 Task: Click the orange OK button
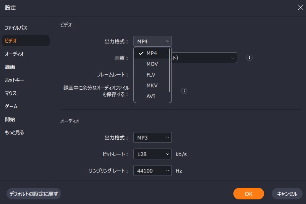coord(248,194)
